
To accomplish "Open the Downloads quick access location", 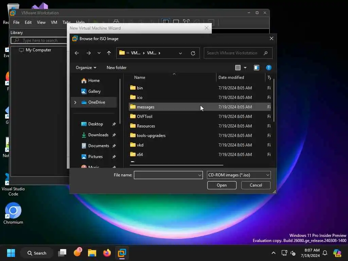I will pyautogui.click(x=98, y=135).
